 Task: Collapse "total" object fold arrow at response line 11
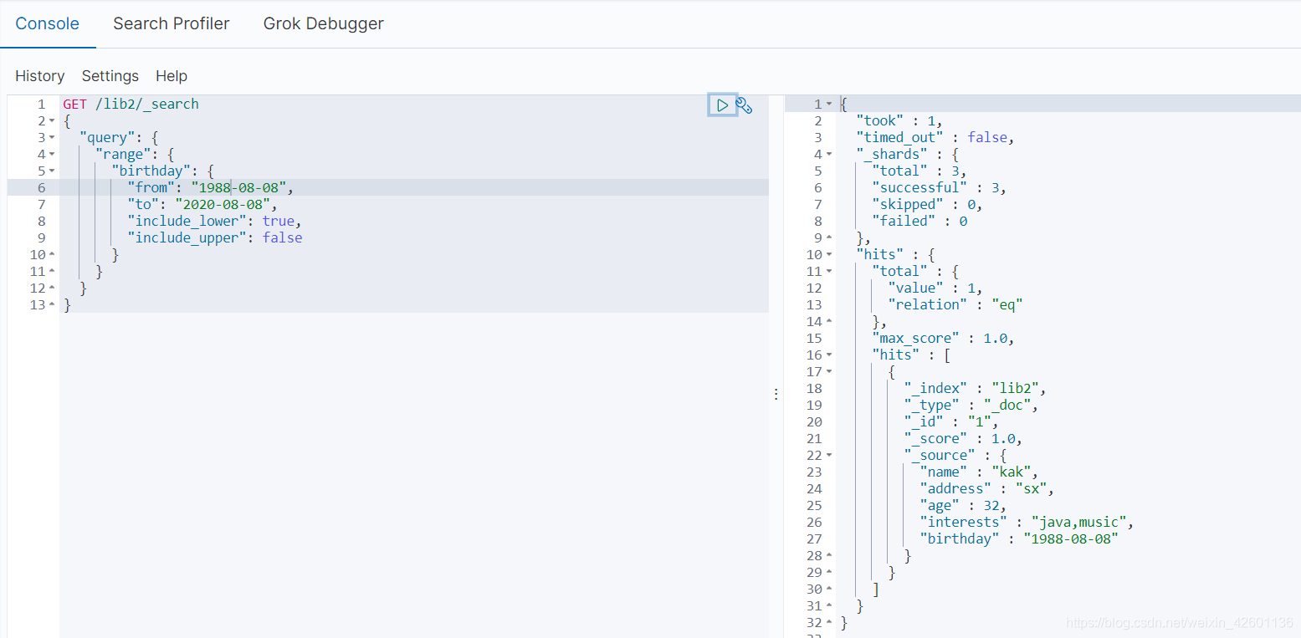829,272
